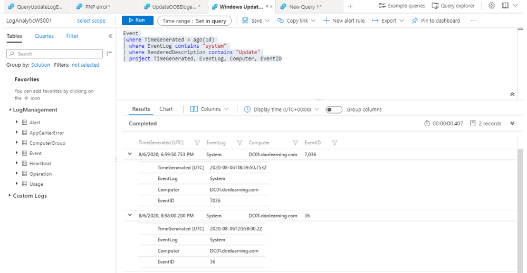
Task: Open the Columns dropdown
Action: [209, 109]
